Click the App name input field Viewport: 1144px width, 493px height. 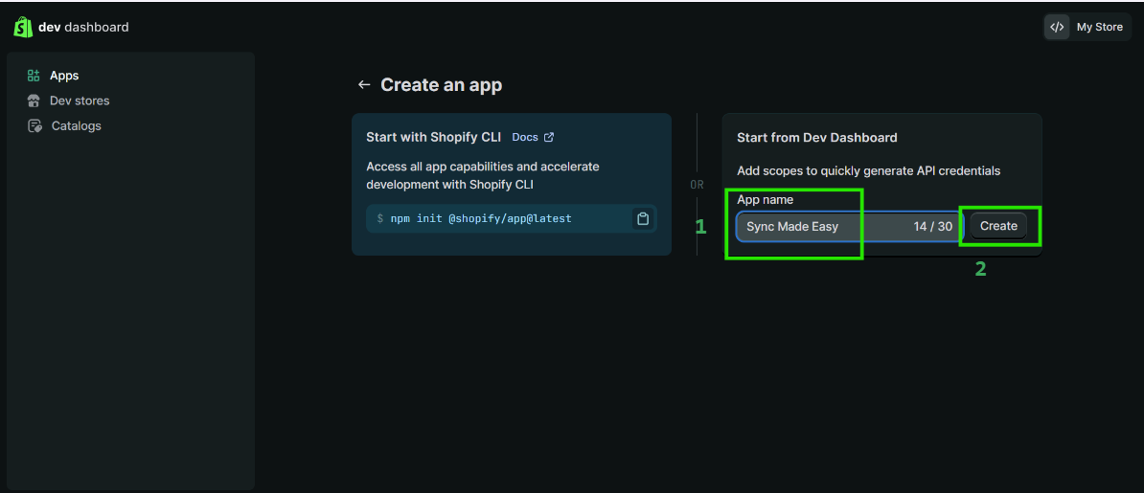tap(849, 227)
